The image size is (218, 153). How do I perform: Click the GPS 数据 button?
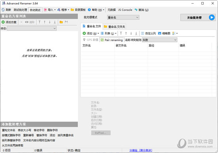[x=90, y=40]
